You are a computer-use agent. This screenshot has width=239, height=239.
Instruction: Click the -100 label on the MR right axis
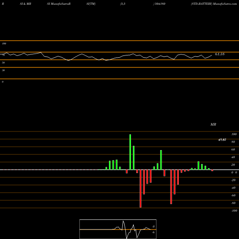click(234, 211)
